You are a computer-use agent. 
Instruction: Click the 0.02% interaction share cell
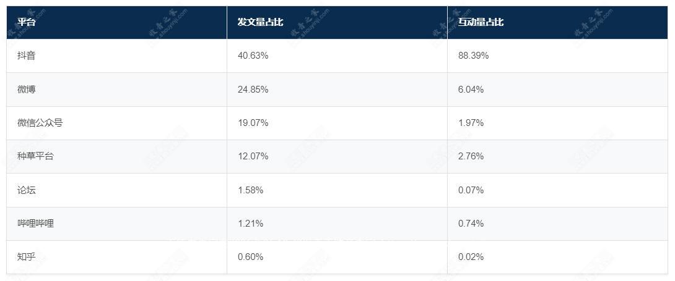471,256
